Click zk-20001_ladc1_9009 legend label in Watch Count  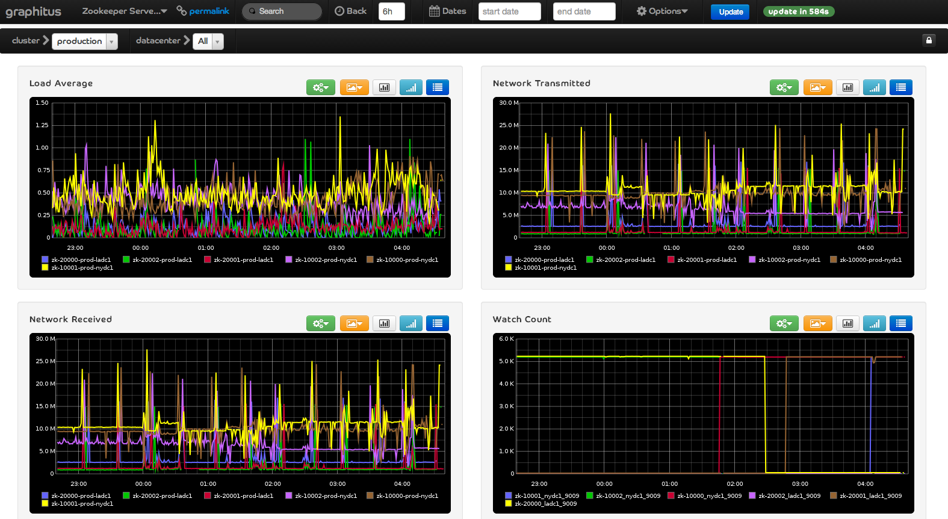pos(871,496)
